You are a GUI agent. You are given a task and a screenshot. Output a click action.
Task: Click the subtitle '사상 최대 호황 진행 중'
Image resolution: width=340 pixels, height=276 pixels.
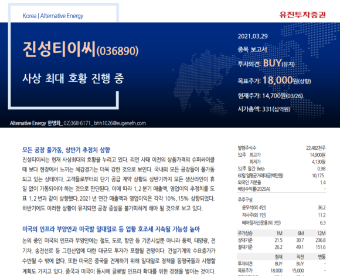tap(73, 78)
